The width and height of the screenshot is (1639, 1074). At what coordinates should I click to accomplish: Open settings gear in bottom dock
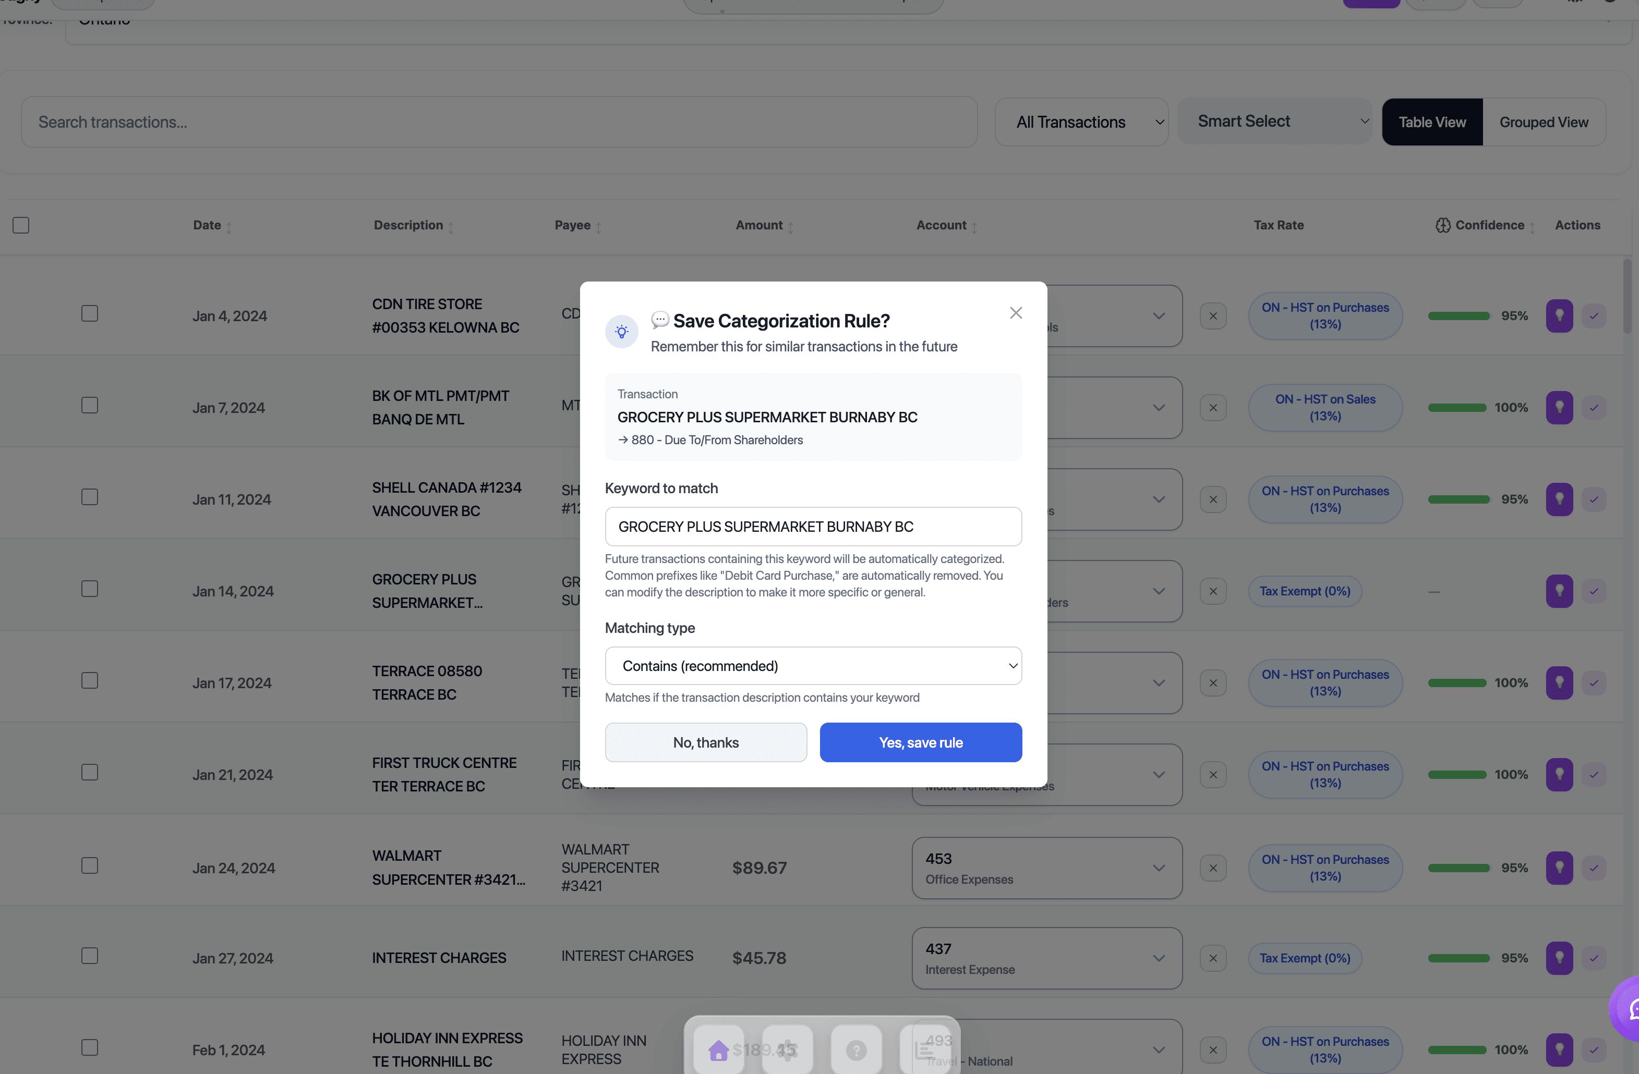(x=787, y=1050)
